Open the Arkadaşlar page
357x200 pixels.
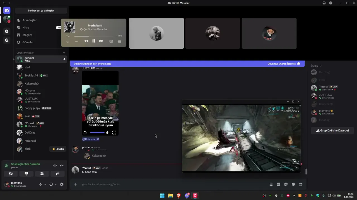click(x=41, y=20)
